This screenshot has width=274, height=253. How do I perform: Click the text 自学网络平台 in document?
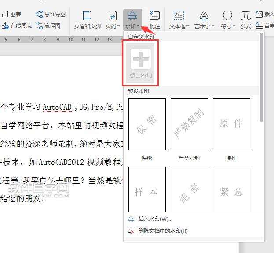pyautogui.click(x=25, y=125)
